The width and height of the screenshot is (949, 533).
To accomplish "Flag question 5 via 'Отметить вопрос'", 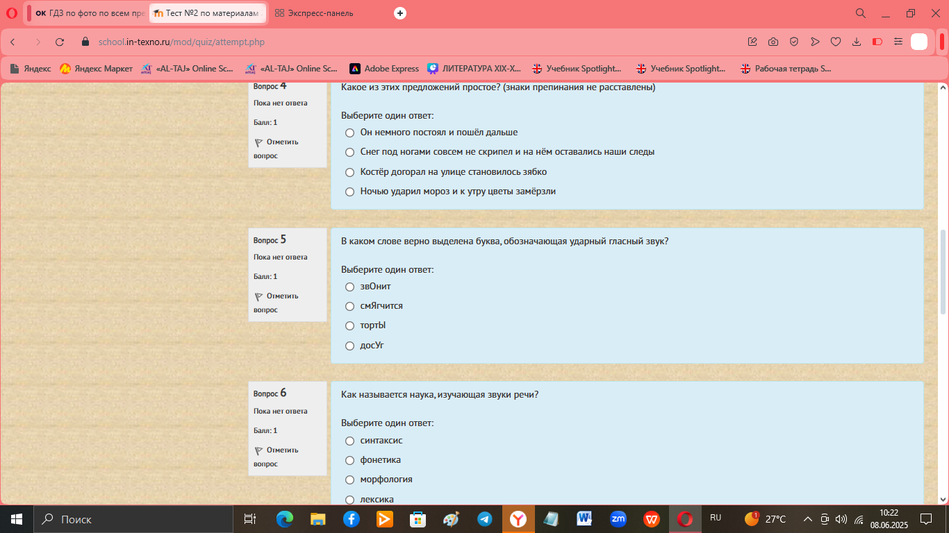I will point(276,303).
